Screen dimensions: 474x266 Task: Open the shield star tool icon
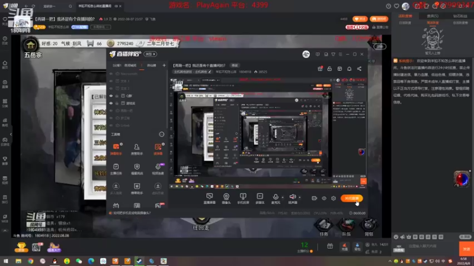pyautogui.click(x=137, y=169)
